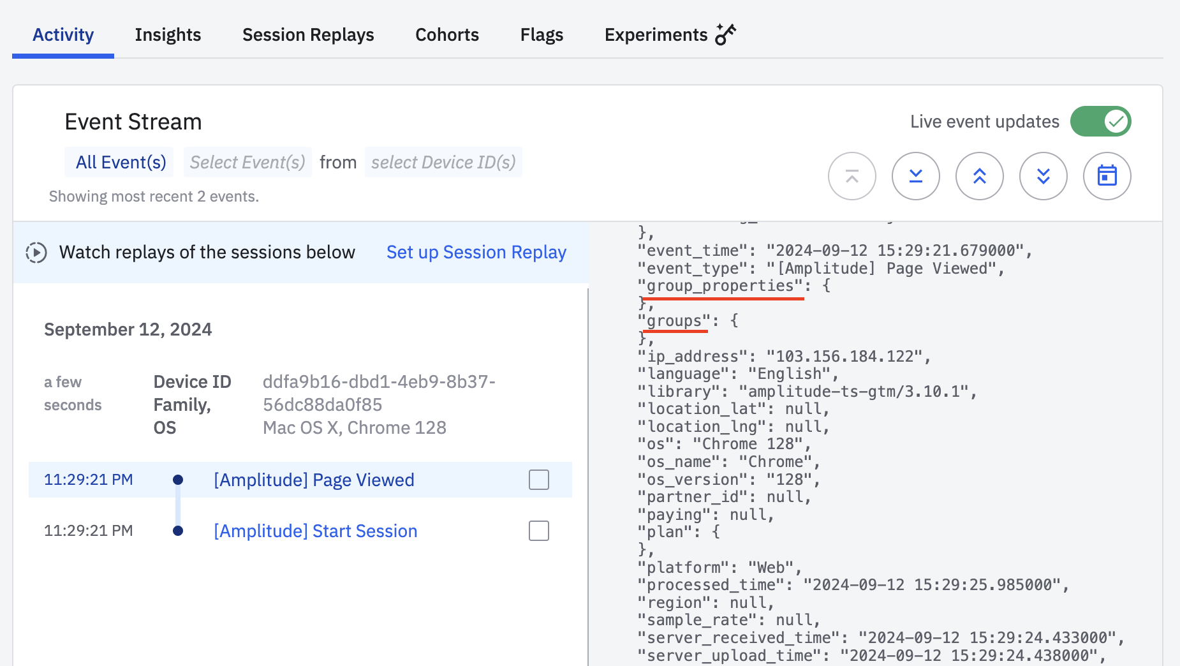This screenshot has width=1180, height=666.
Task: Click Set up Session Replay link
Action: [x=476, y=253]
